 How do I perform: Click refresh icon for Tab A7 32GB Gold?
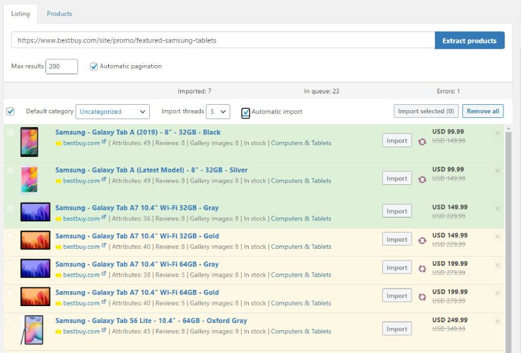pos(422,240)
